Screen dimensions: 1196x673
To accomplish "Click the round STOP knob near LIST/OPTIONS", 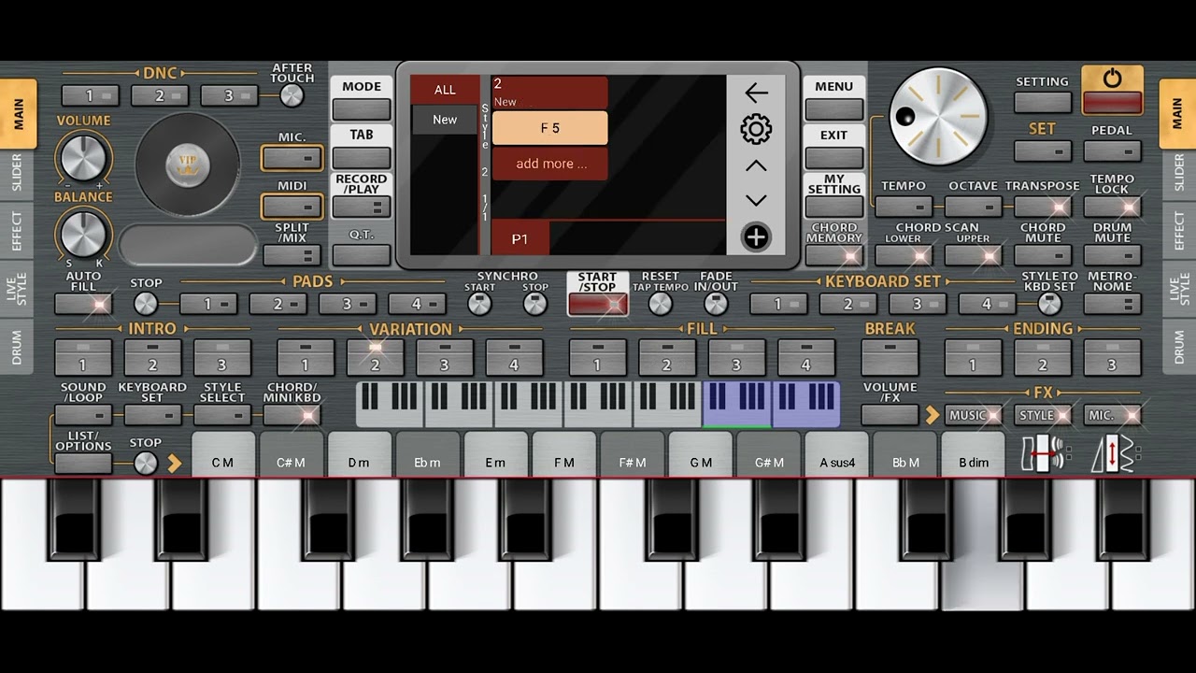I will [146, 463].
